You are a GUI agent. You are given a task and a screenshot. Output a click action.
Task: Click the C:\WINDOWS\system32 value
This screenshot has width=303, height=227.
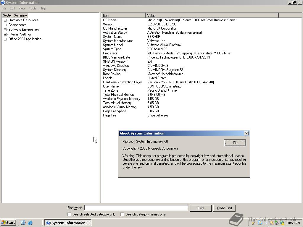165,70
